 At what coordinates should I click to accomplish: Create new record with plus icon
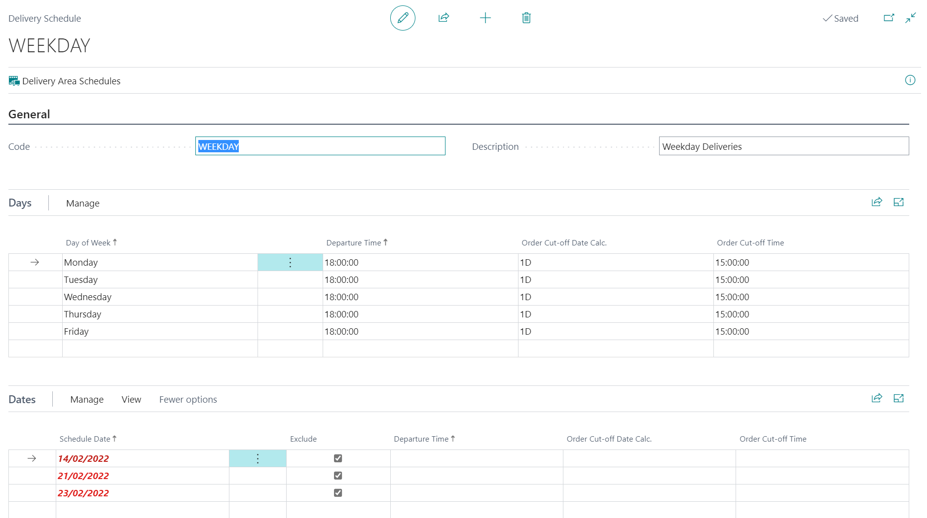point(485,18)
